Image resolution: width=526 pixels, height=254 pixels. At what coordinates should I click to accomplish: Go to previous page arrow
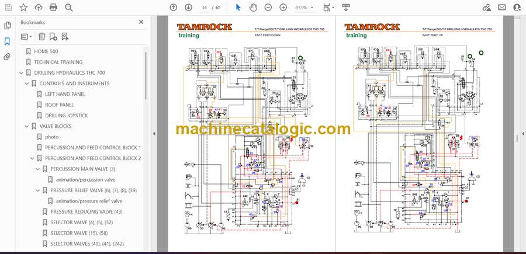tap(173, 8)
